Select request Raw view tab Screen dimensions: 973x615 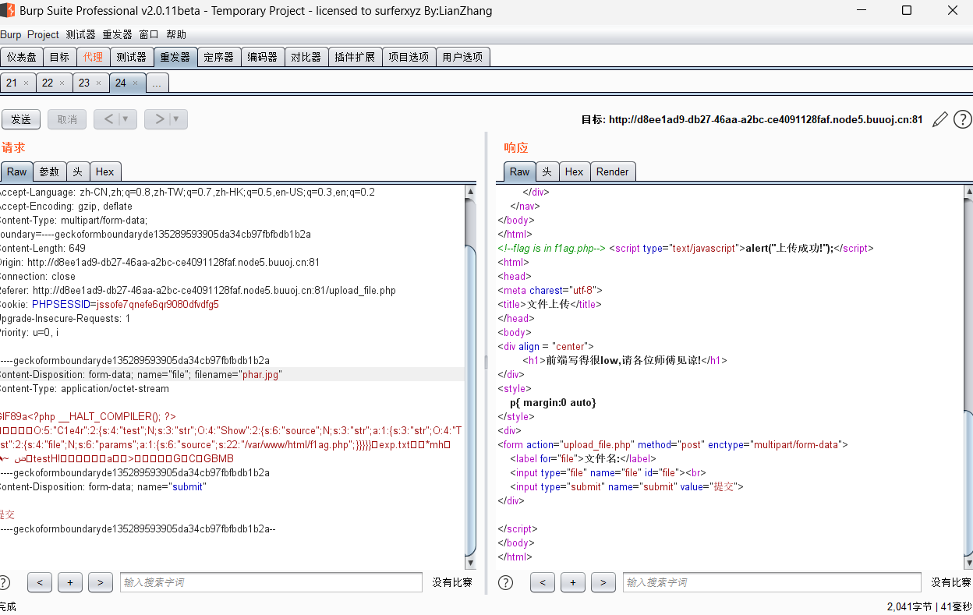16,172
